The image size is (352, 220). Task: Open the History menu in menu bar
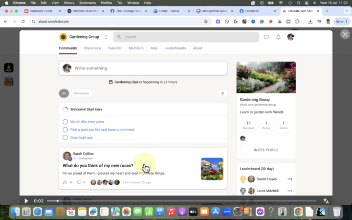click(x=69, y=3)
